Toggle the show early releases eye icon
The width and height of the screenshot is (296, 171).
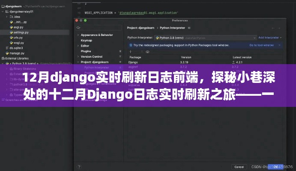148,52
